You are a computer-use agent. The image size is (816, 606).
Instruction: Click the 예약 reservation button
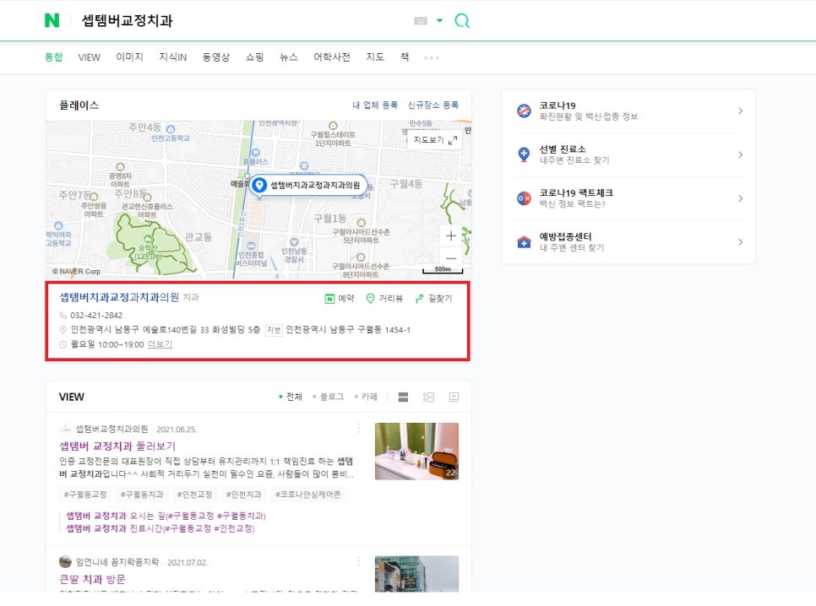pos(340,299)
